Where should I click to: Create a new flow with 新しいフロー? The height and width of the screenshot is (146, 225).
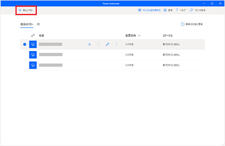26,10
